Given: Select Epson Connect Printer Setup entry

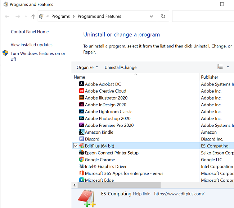Looking at the screenshot, I should pos(112,153).
